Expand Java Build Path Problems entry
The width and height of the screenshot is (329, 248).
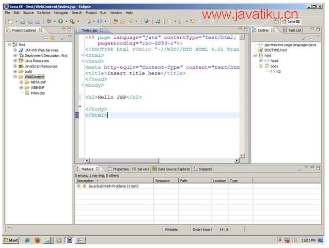[79, 186]
